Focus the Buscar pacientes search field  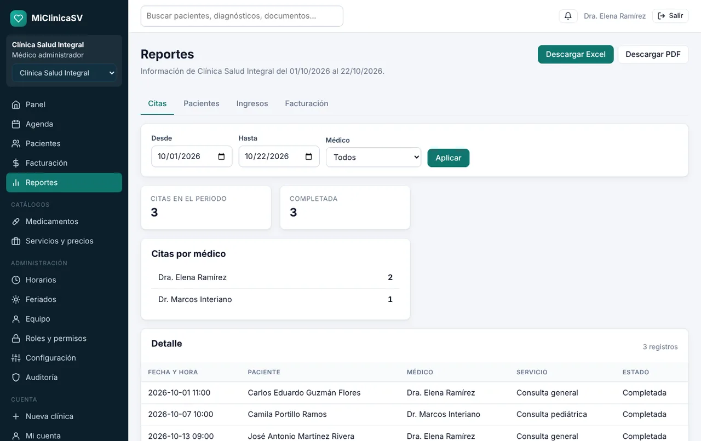click(242, 16)
